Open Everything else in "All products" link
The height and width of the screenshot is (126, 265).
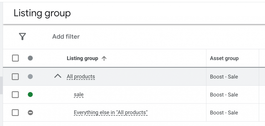[x=111, y=113]
